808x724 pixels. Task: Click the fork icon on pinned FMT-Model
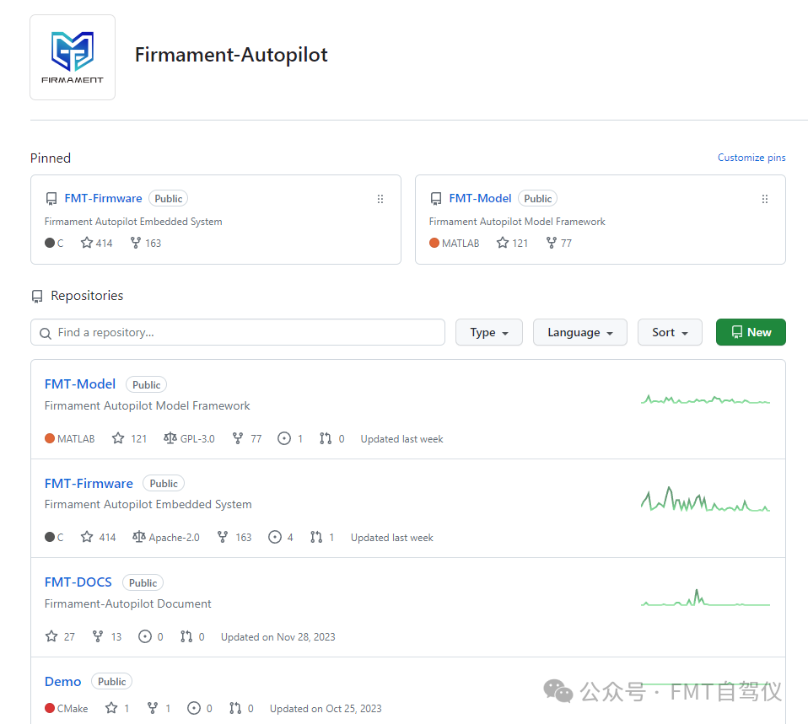click(x=551, y=243)
